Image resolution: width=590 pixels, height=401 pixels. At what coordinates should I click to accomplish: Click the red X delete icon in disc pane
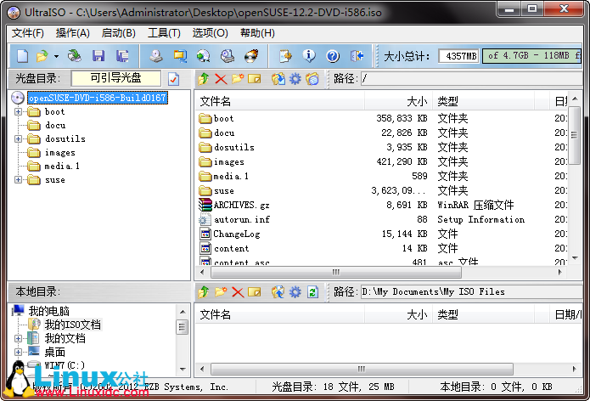[221, 79]
